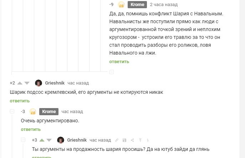Downvote the "Шарик подсос кремлевский" comment
The width and height of the screenshot is (245, 158).
pyautogui.click(x=27, y=83)
